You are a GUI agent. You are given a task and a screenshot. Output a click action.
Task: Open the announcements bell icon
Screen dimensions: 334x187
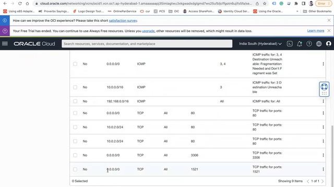point(299,44)
